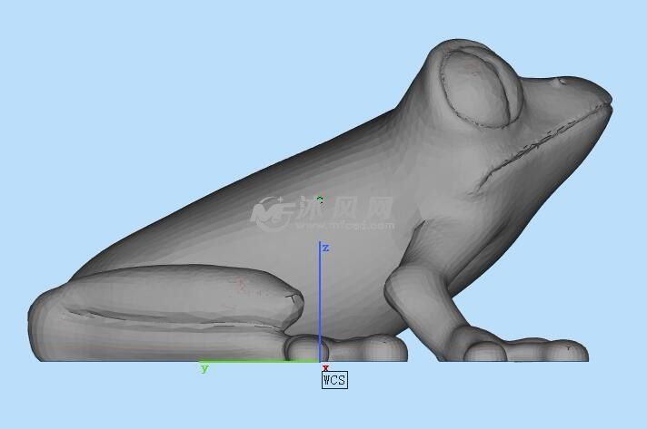Image resolution: width=647 pixels, height=429 pixels.
Task: Click the watermark logo on the frog body
Action: click(x=269, y=212)
